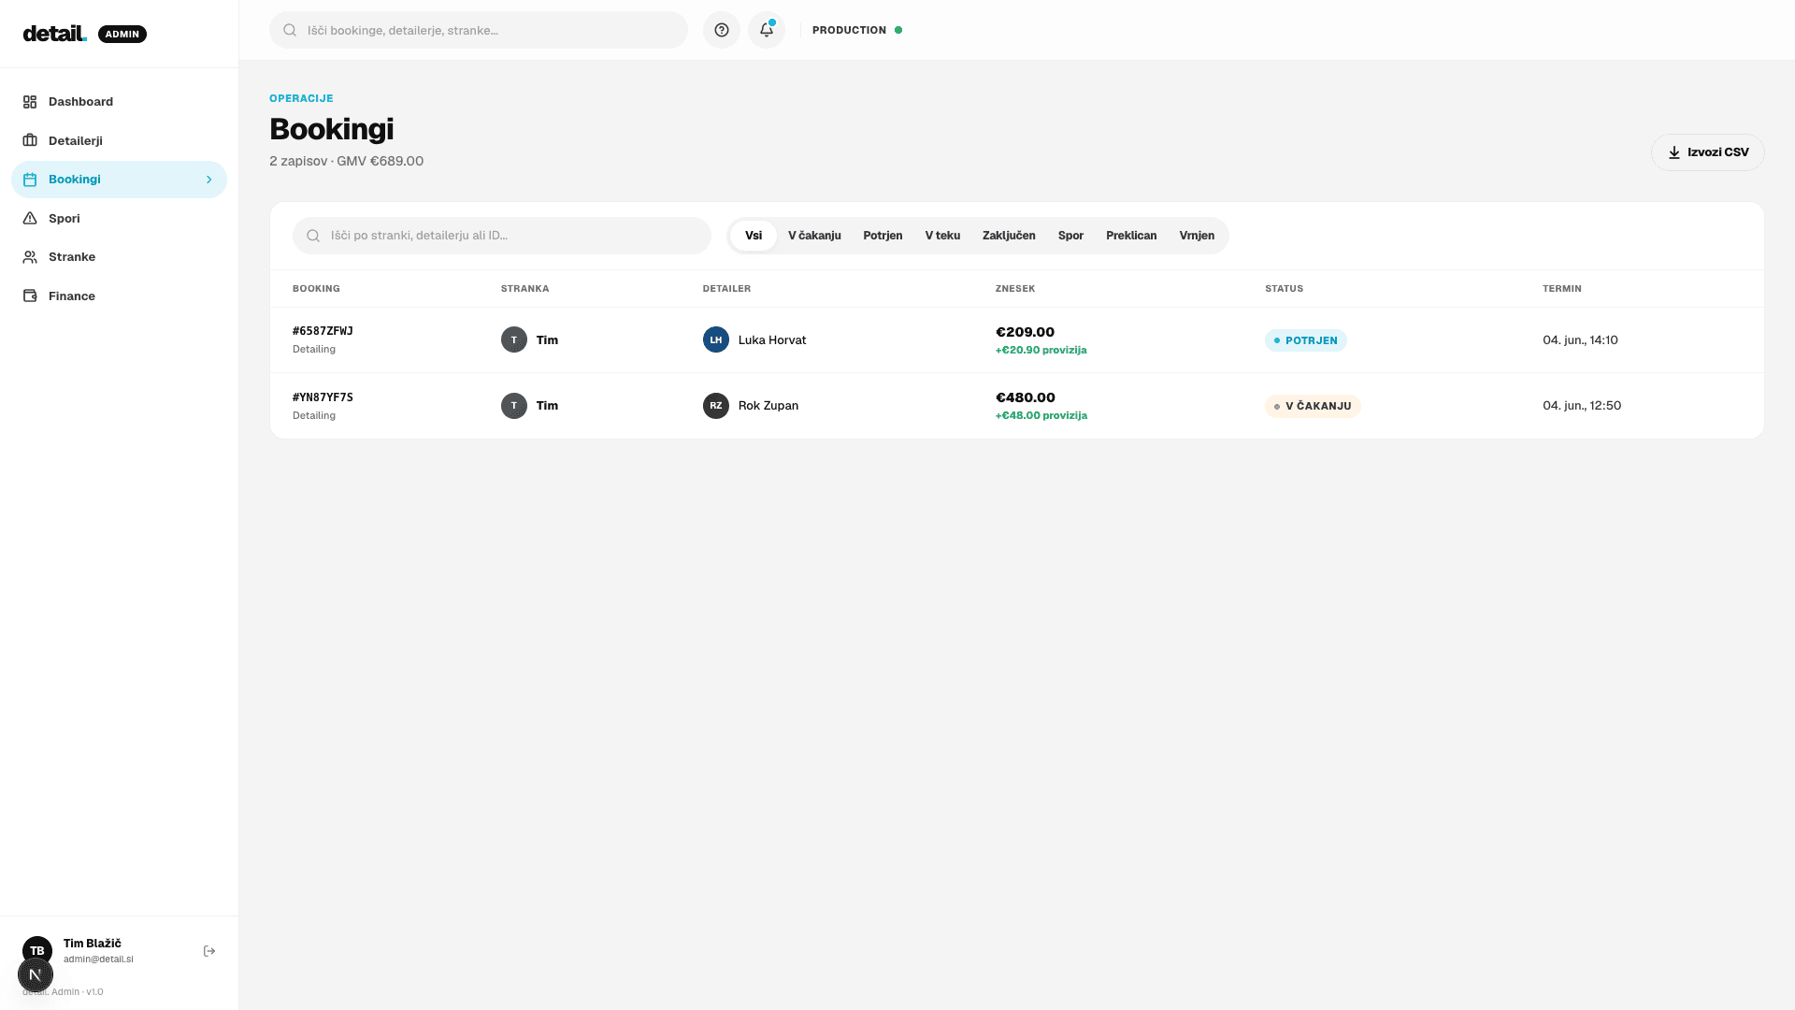Image resolution: width=1795 pixels, height=1010 pixels.
Task: Open booking #6587ZFWJ
Action: (323, 331)
